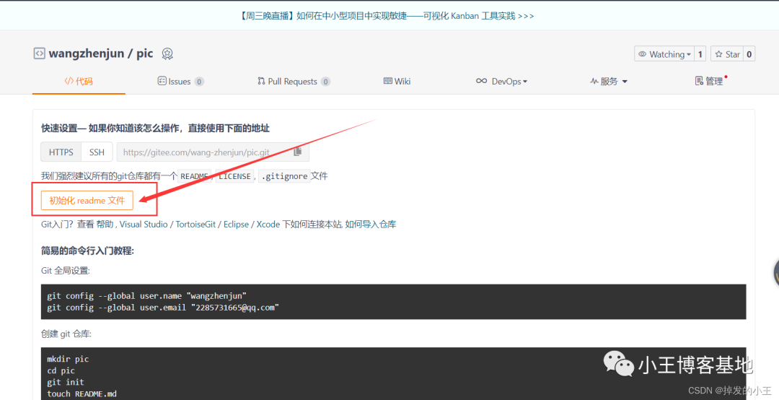The width and height of the screenshot is (779, 400).
Task: Click the Pull Requests count badge 0
Action: 325,82
